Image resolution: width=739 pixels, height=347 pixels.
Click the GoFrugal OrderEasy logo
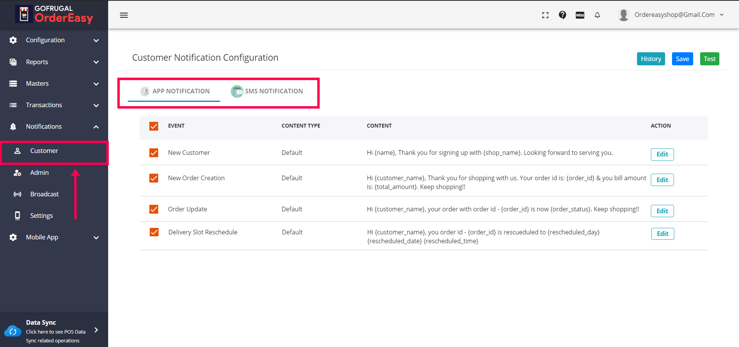tap(54, 14)
